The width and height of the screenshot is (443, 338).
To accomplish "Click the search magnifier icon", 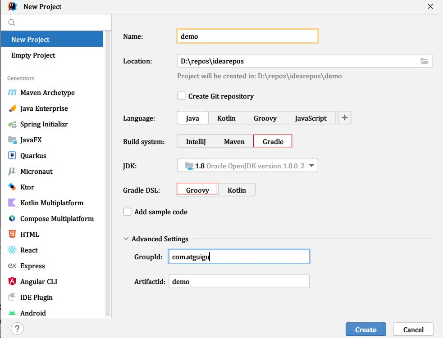I will click(12, 23).
